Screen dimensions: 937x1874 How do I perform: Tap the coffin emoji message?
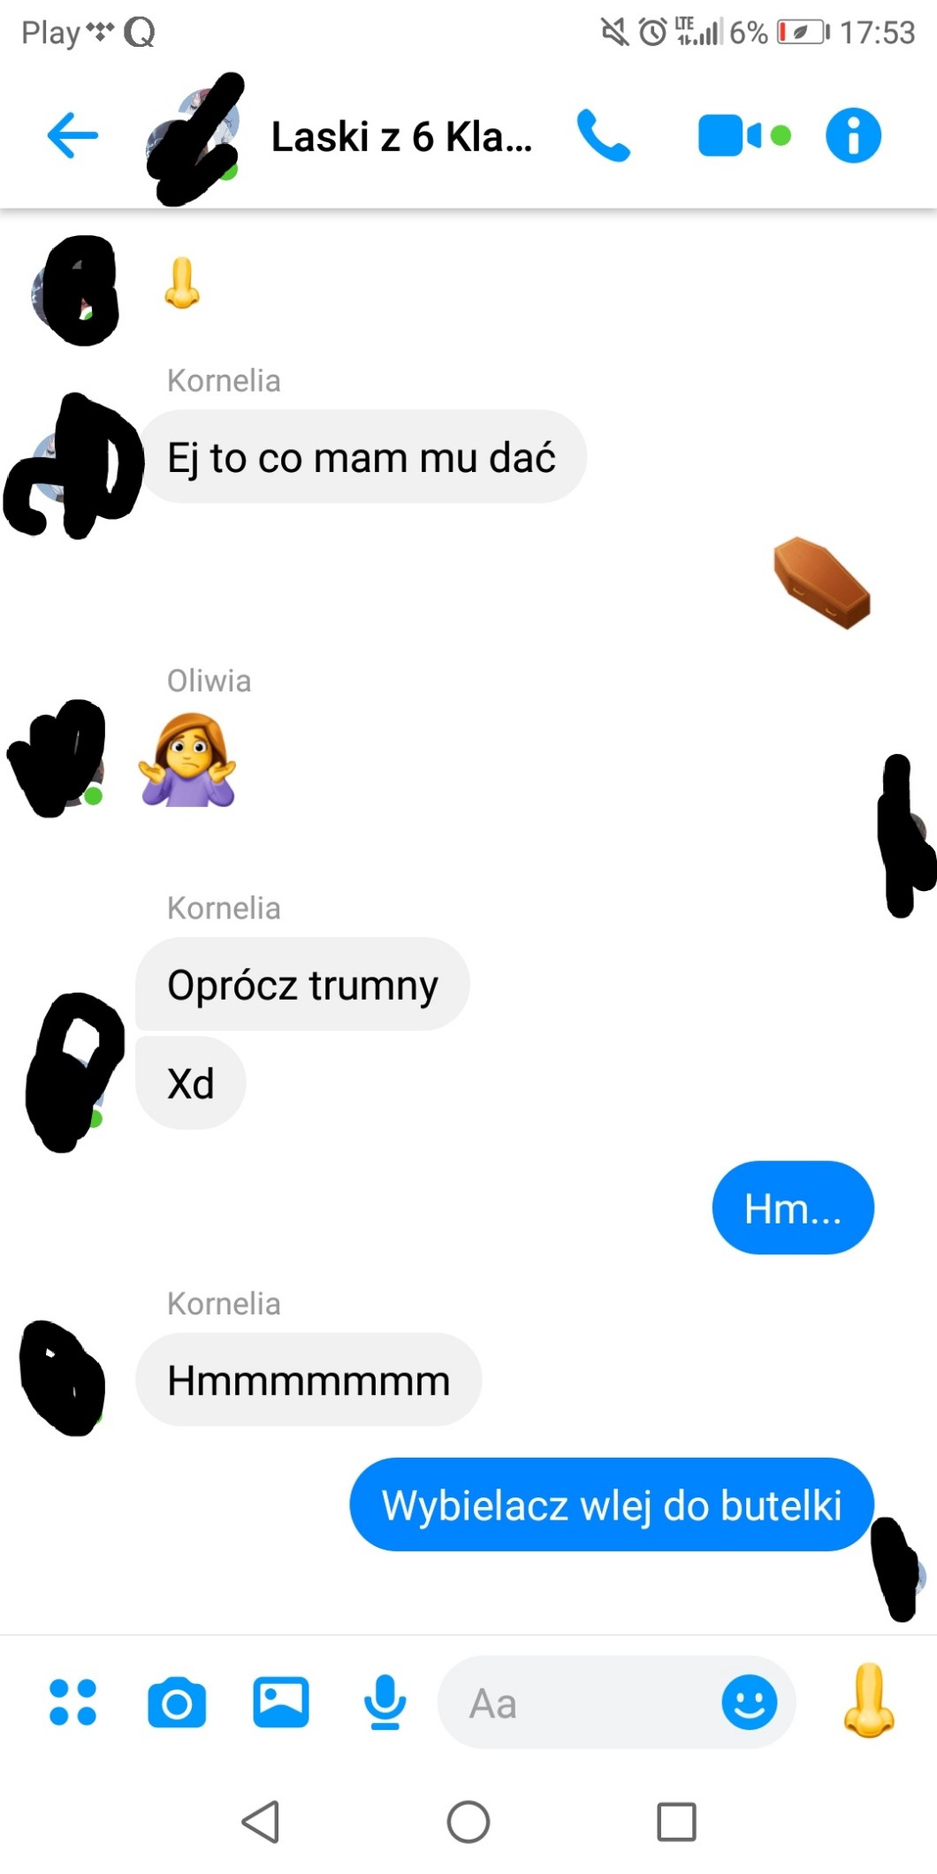pyautogui.click(x=821, y=583)
